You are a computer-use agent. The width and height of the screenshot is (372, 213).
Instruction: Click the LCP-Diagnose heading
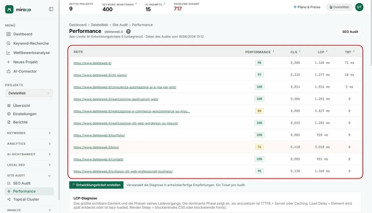click(85, 198)
